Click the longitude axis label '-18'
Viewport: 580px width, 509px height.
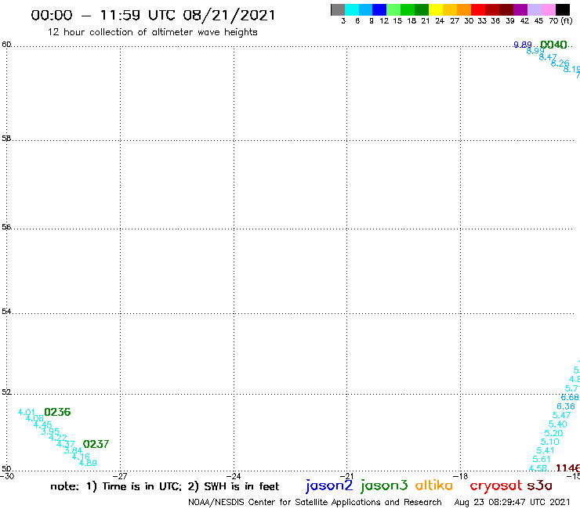pos(460,476)
